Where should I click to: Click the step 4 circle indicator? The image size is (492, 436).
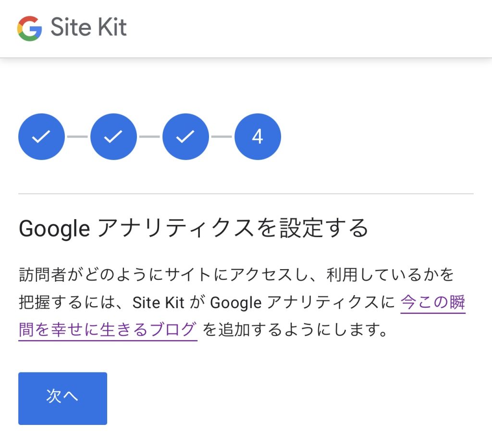(258, 137)
